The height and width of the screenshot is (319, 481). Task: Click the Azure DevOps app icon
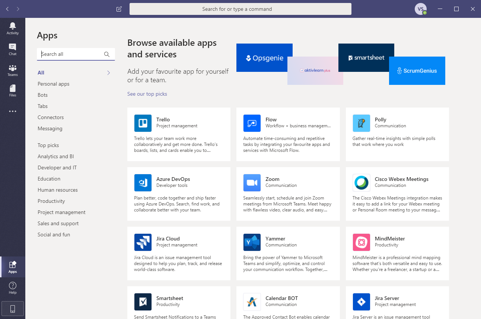point(143,183)
